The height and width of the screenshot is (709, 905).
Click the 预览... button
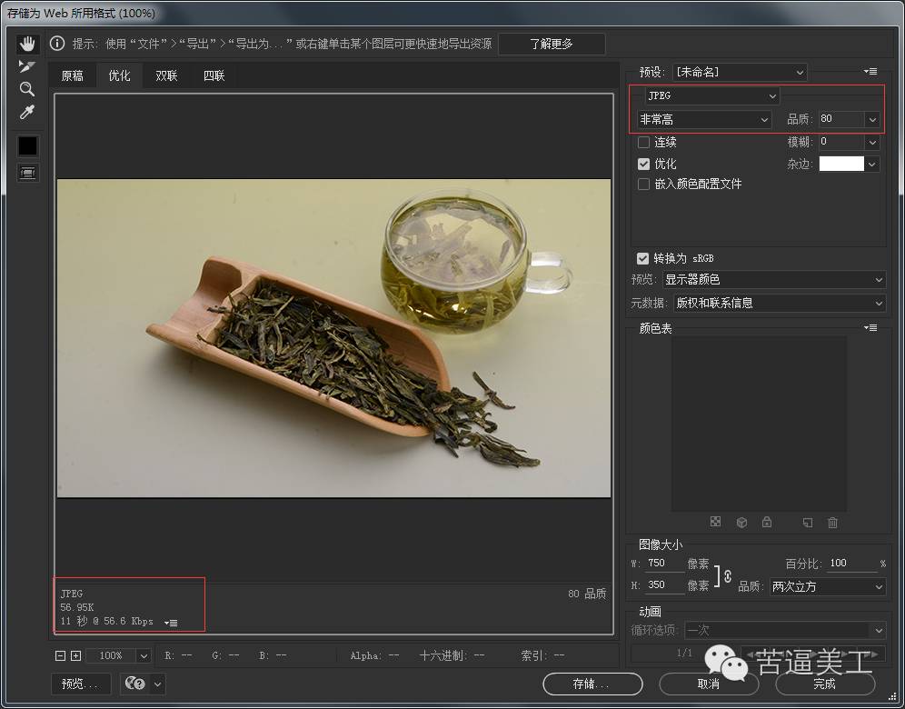tap(80, 684)
